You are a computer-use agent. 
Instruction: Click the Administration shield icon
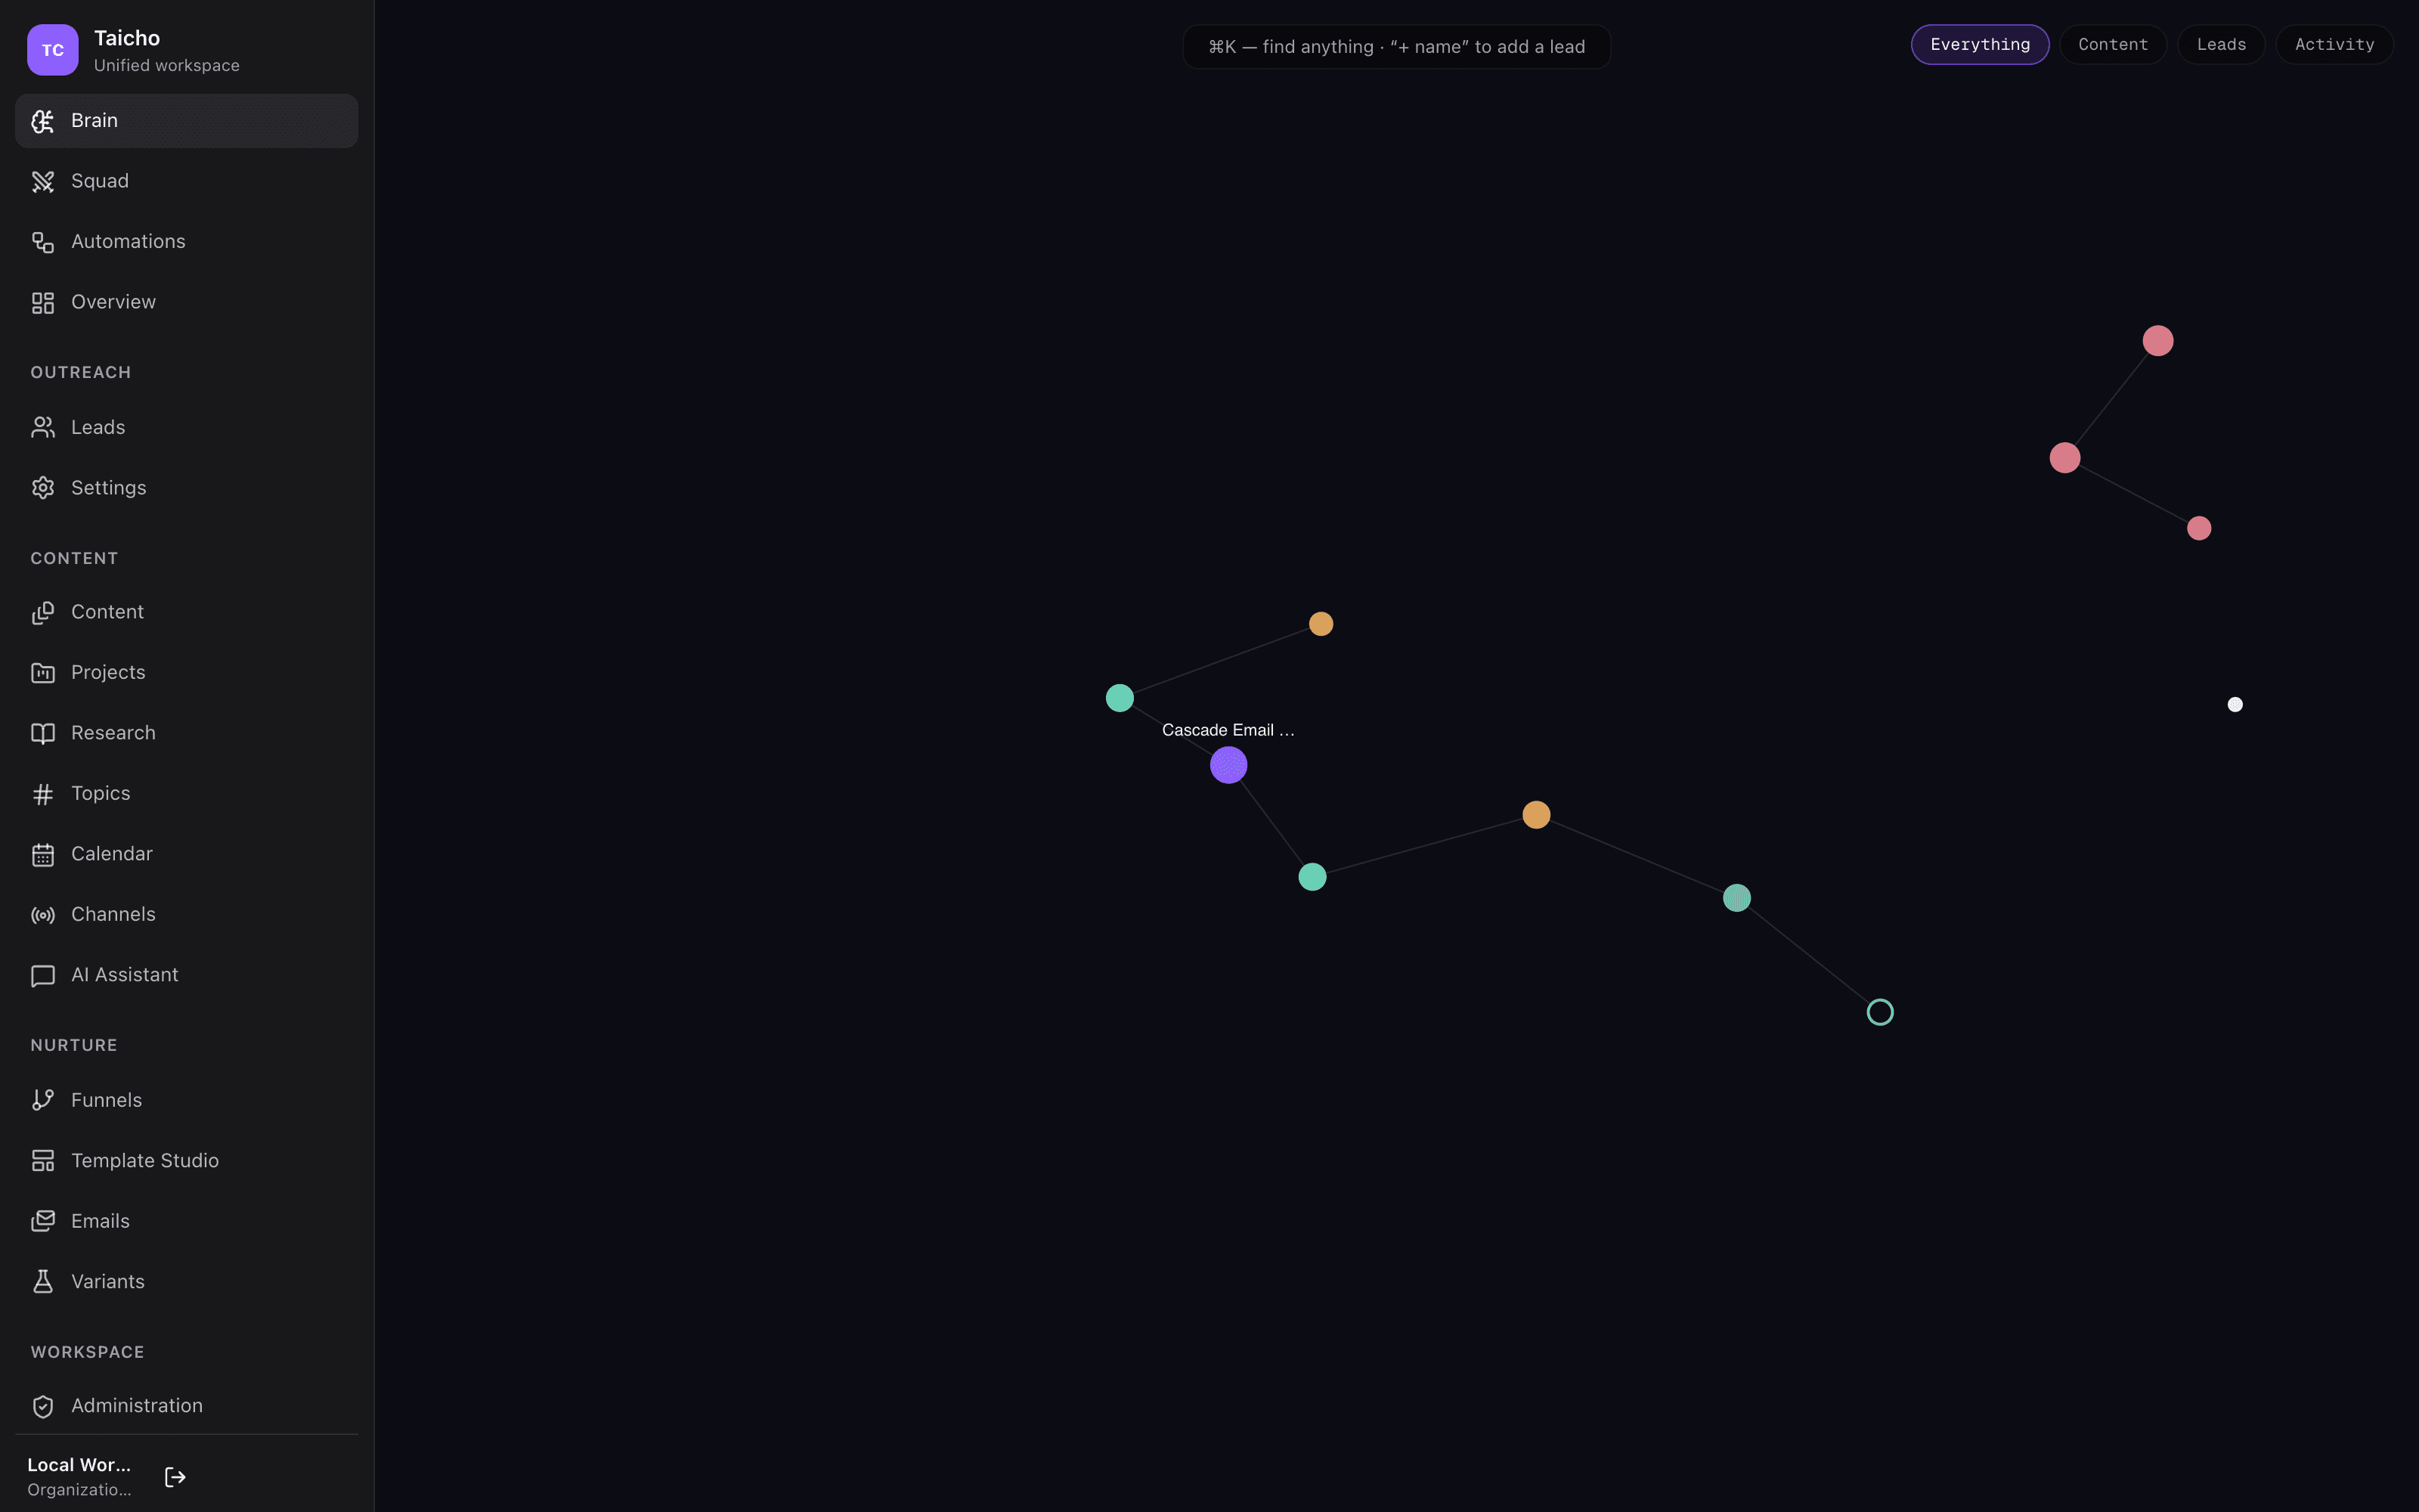click(43, 1407)
